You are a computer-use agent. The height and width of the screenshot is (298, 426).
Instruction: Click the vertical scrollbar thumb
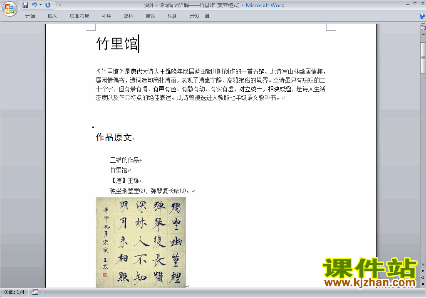(423, 58)
